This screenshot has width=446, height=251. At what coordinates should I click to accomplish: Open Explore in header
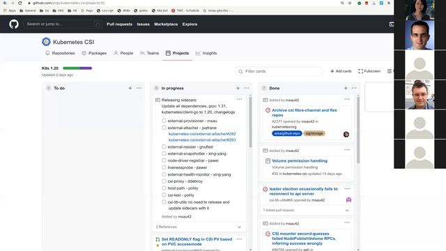pyautogui.click(x=190, y=24)
